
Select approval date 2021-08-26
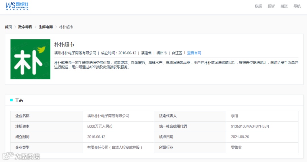coord(240,137)
